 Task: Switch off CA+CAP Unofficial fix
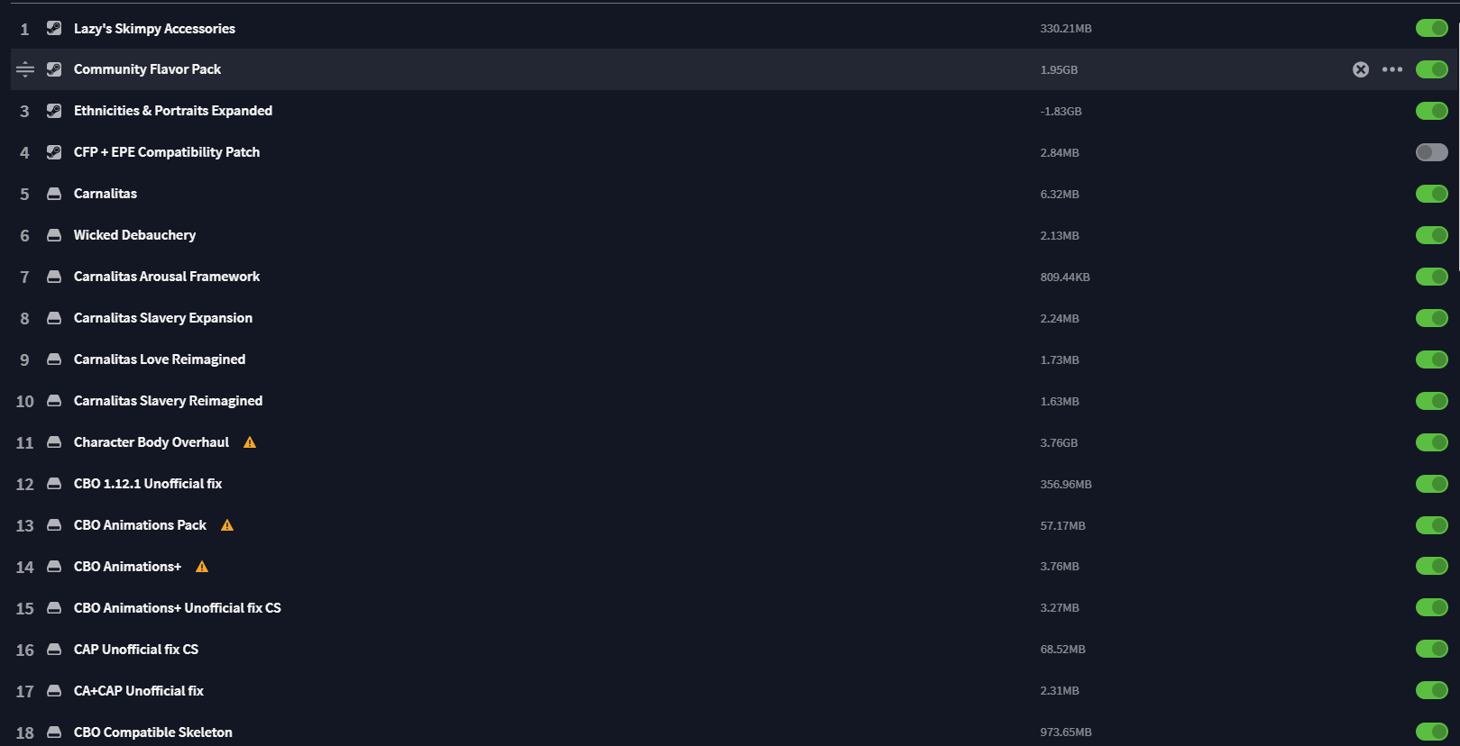[x=1432, y=690]
